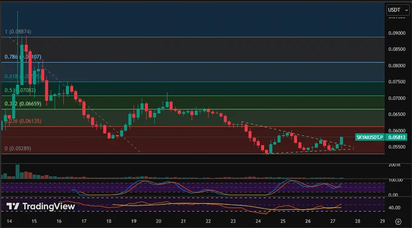Click date 16 on the time axis

59,221
